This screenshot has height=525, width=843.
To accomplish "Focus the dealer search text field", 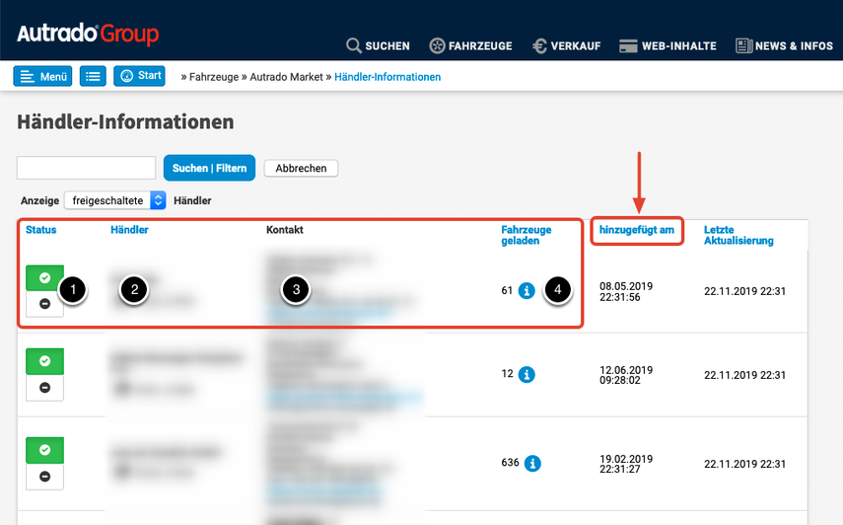I will 87,168.
